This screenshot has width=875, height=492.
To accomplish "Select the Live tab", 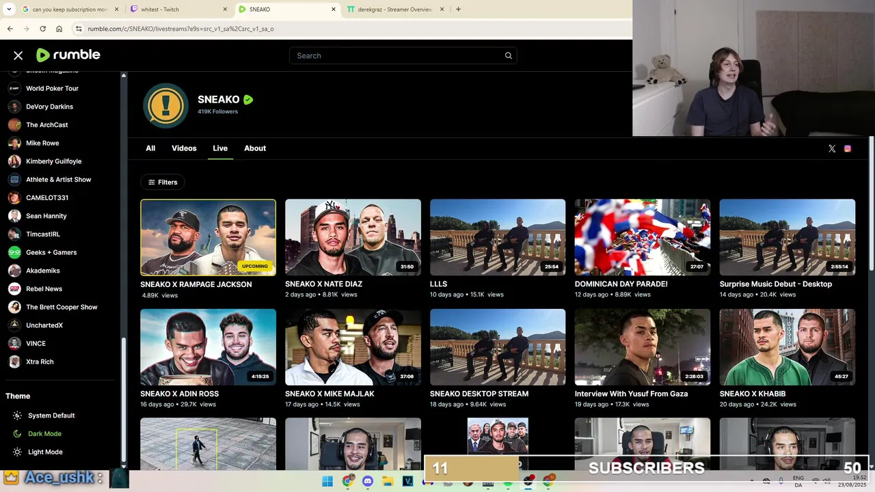I will (220, 148).
